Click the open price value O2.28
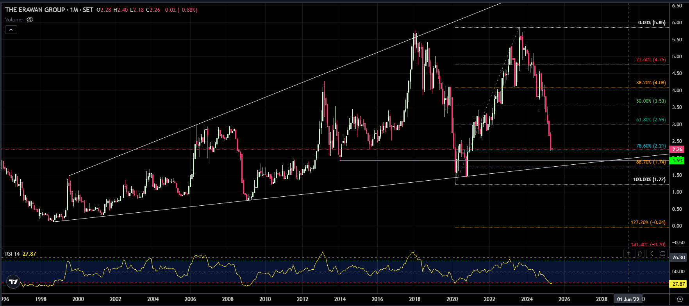 pos(104,10)
